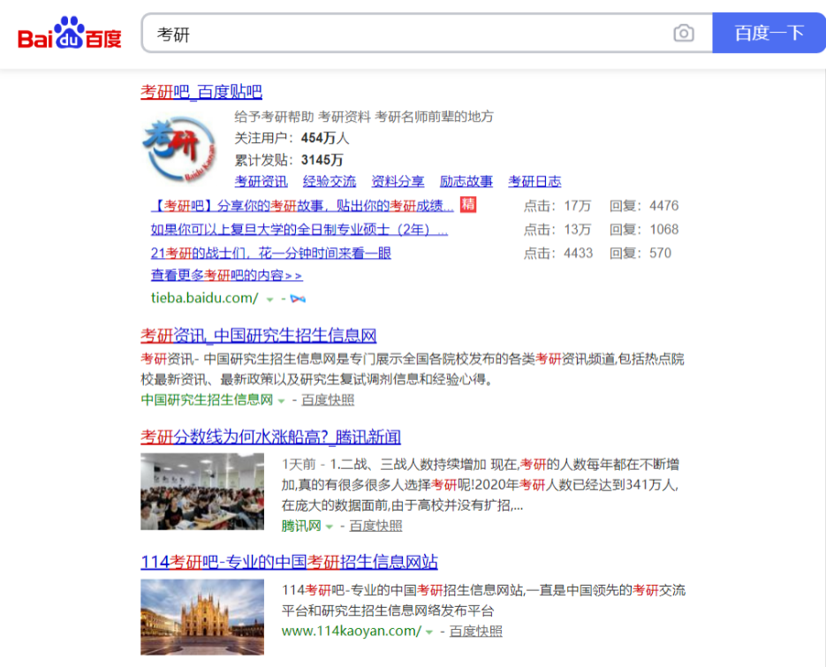826x667 pixels.
Task: Open 百度快照 for 114kaoyan result
Action: (475, 631)
